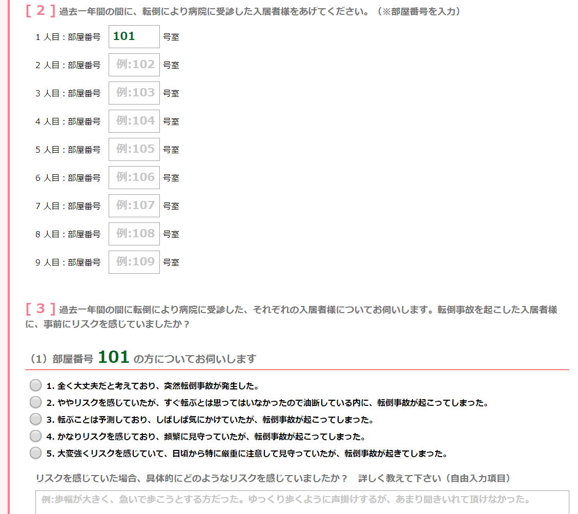The image size is (578, 514).
Task: Select the 4人目 room number field
Action: (x=134, y=121)
